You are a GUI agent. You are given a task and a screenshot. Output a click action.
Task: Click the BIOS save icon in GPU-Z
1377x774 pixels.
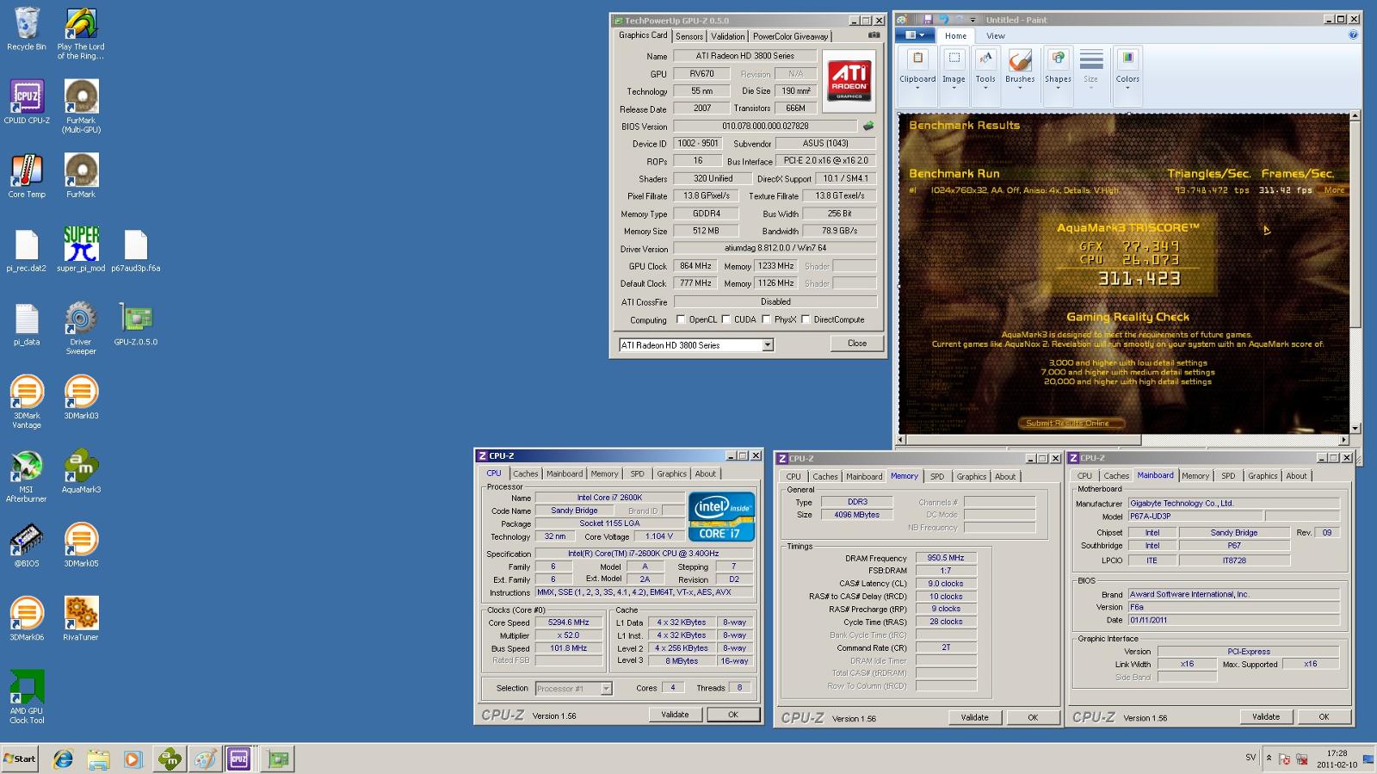(x=868, y=127)
